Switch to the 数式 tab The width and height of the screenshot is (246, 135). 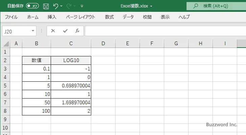(109, 17)
